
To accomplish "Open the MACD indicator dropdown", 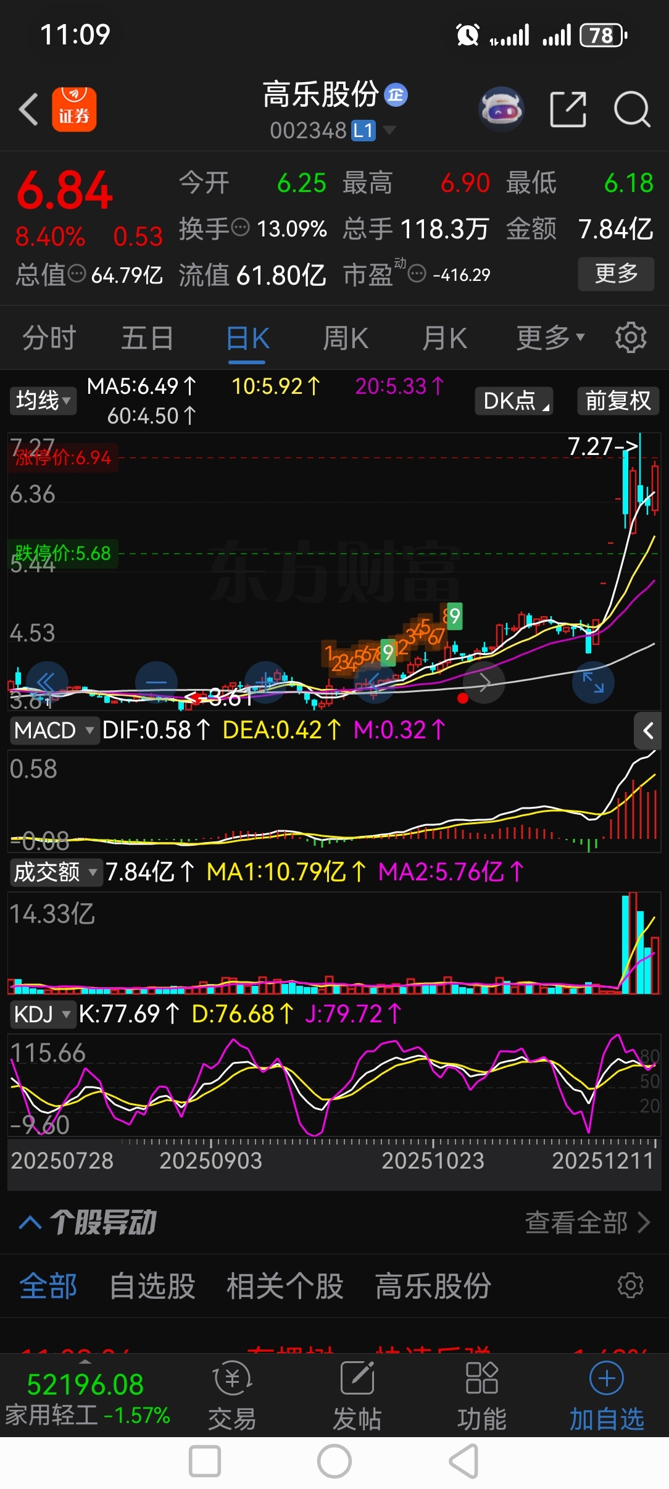I will 54,730.
